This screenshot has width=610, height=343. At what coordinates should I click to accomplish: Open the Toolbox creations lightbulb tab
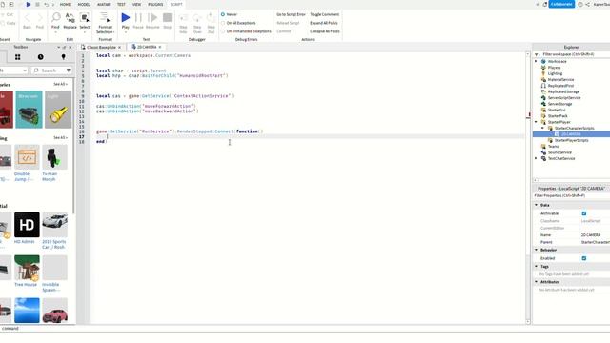[64, 57]
